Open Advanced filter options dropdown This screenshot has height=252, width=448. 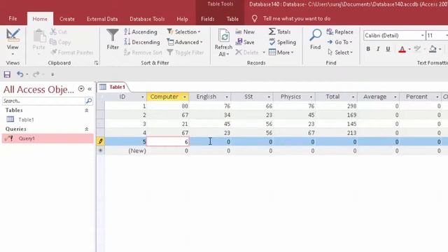point(185,42)
